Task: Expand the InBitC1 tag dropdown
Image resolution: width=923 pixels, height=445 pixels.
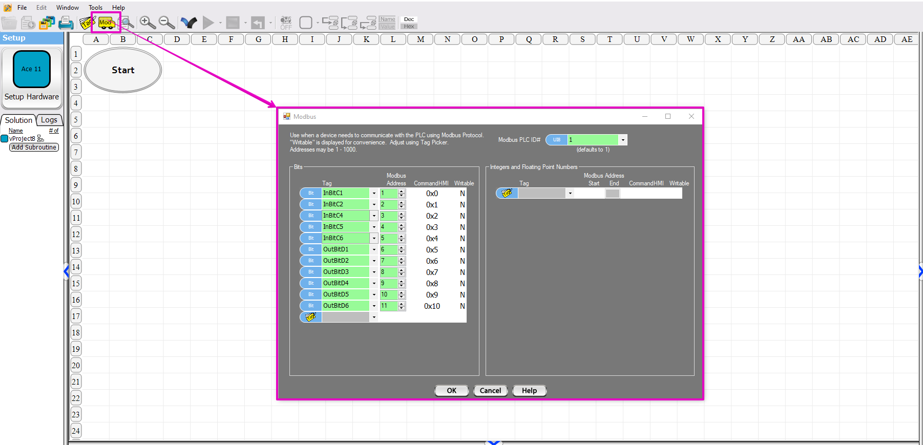Action: [x=374, y=194]
